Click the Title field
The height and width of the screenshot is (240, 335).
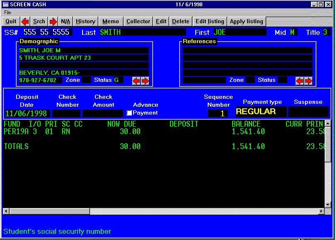coord(326,32)
